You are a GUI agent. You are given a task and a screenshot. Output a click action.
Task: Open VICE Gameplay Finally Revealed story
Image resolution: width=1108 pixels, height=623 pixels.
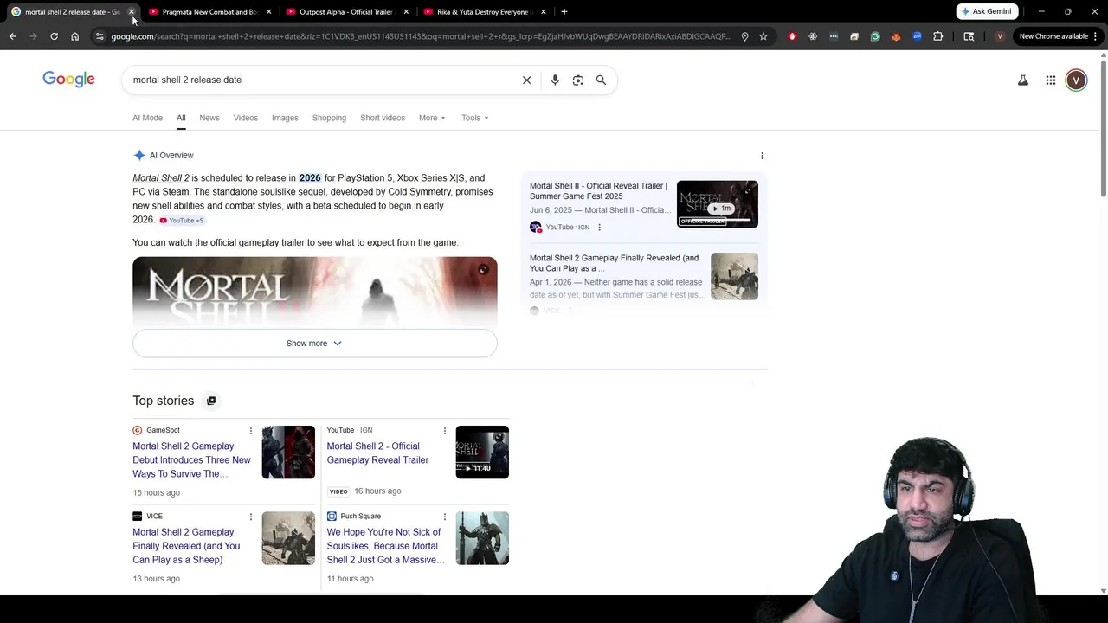click(x=186, y=546)
